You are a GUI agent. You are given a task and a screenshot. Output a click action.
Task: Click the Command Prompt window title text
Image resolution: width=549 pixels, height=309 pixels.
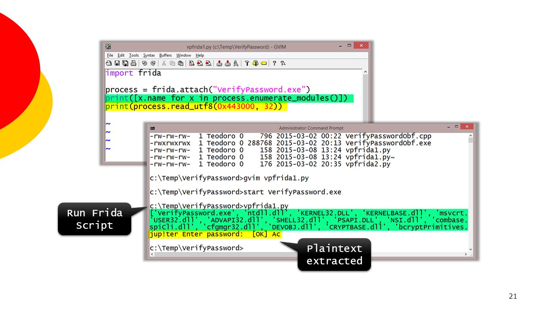click(311, 128)
